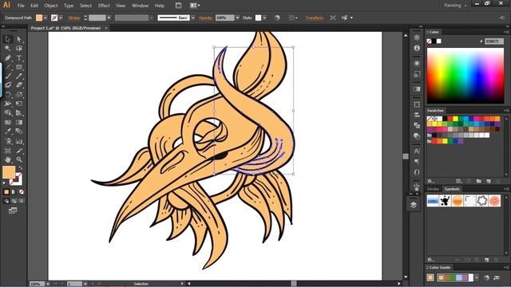
Task: Set the None mode button in toolbox
Action: click(22, 192)
